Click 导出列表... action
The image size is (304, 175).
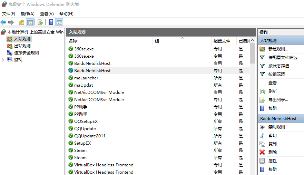[x=278, y=100]
